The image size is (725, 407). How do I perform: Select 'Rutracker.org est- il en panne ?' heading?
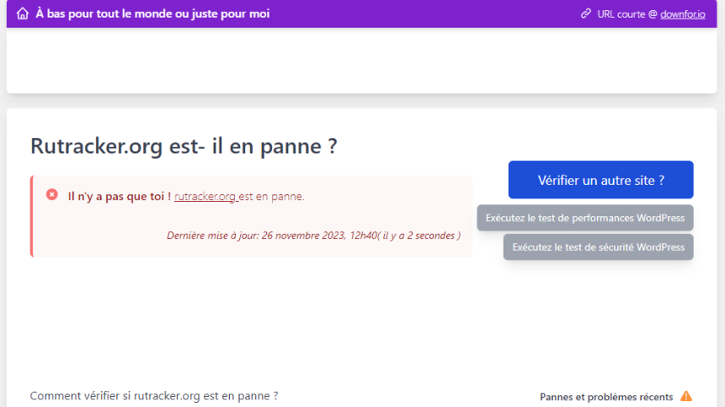point(184,146)
